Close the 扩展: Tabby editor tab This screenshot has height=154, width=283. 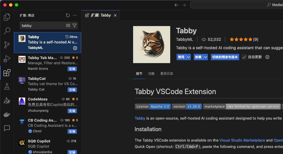coord(115,15)
